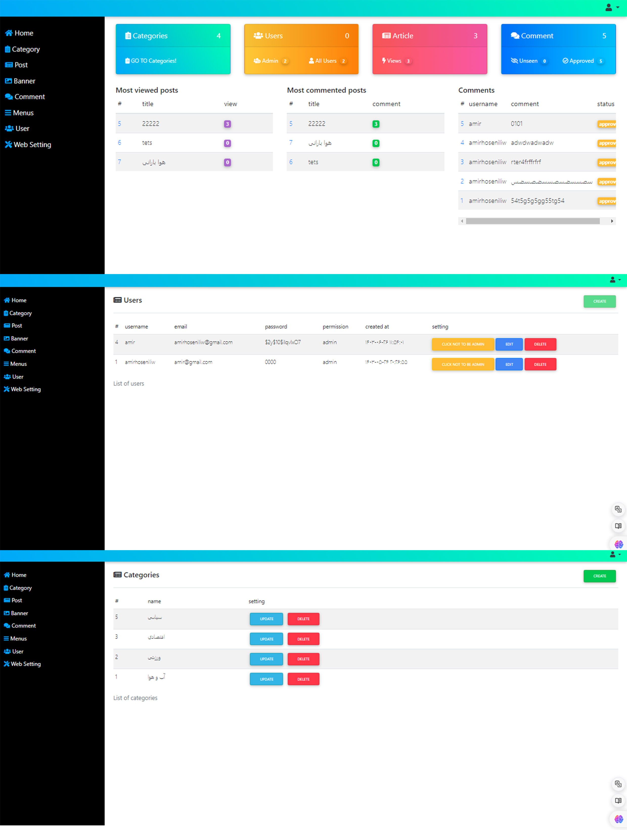Screen dimensions: 627x830
Task: Click the floating translate icon on the Users page
Action: coord(618,509)
